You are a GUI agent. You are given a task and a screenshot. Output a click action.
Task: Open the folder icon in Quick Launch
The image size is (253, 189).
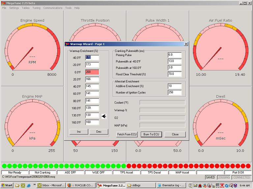17,185
